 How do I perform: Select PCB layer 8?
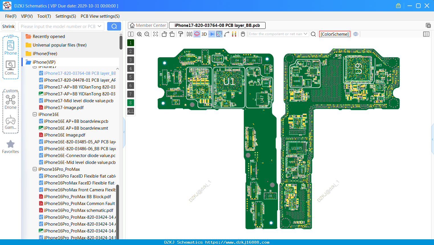point(131,103)
